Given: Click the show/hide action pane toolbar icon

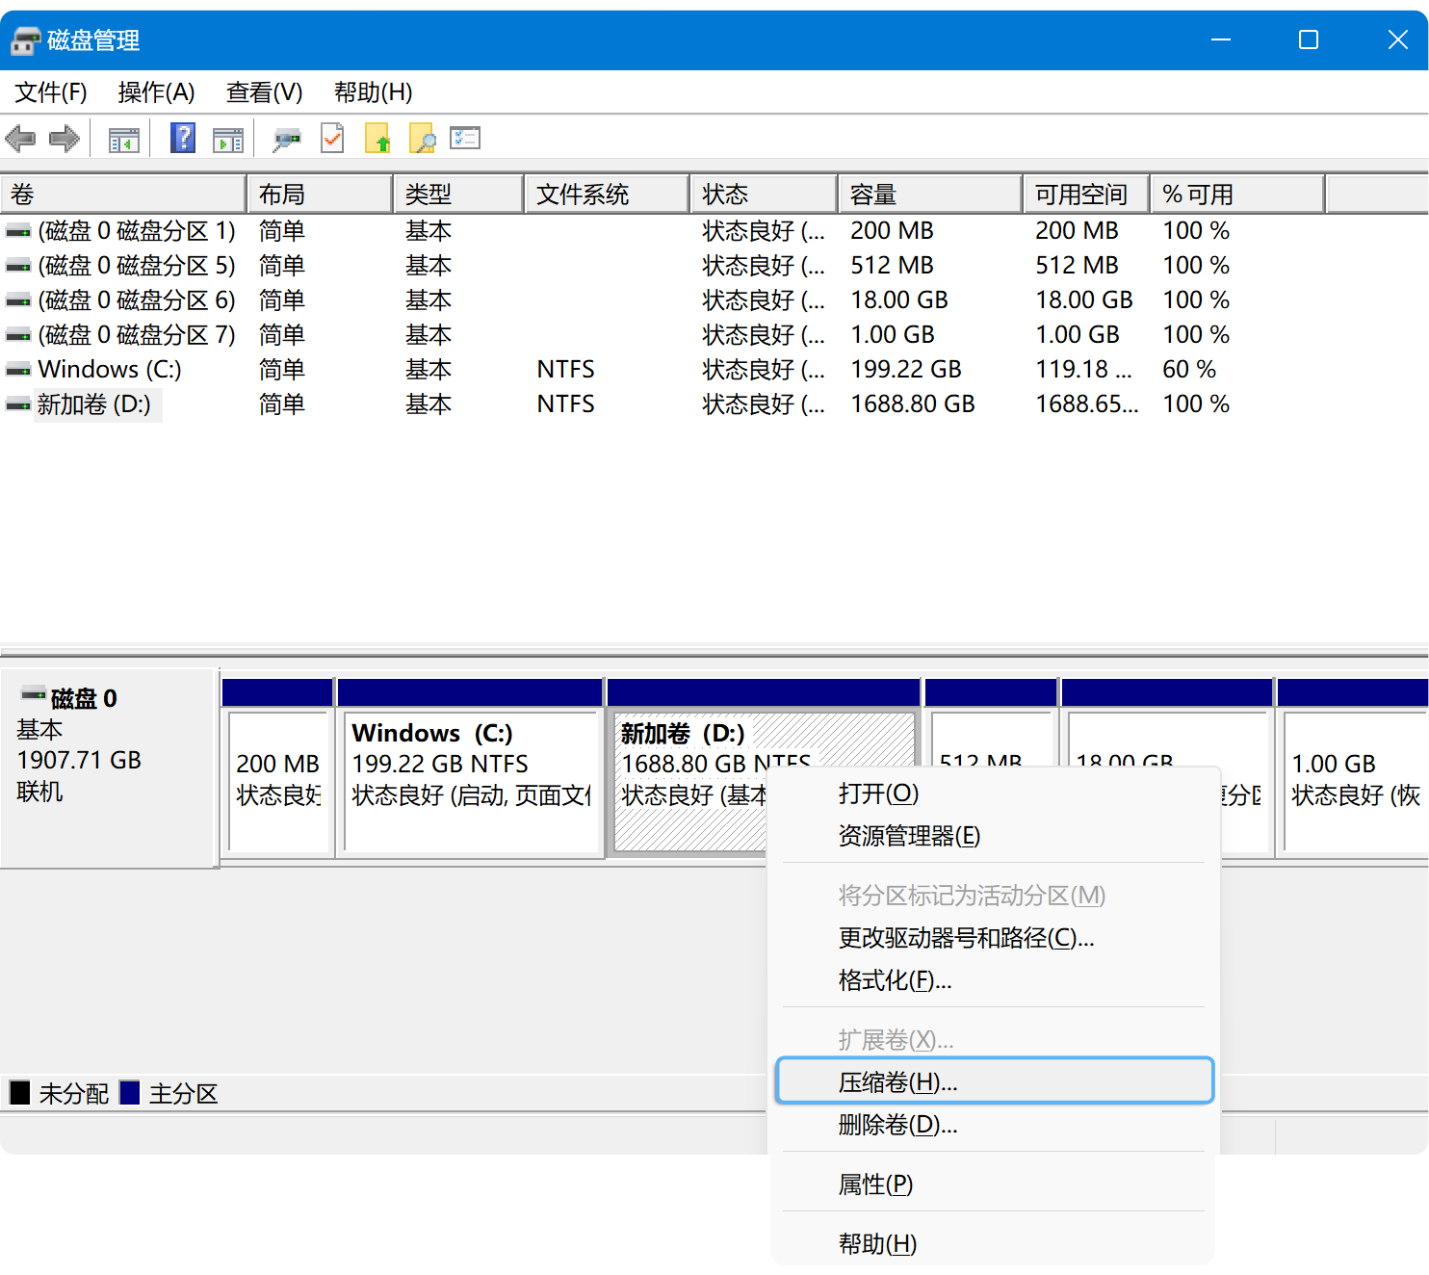Looking at the screenshot, I should click(228, 140).
